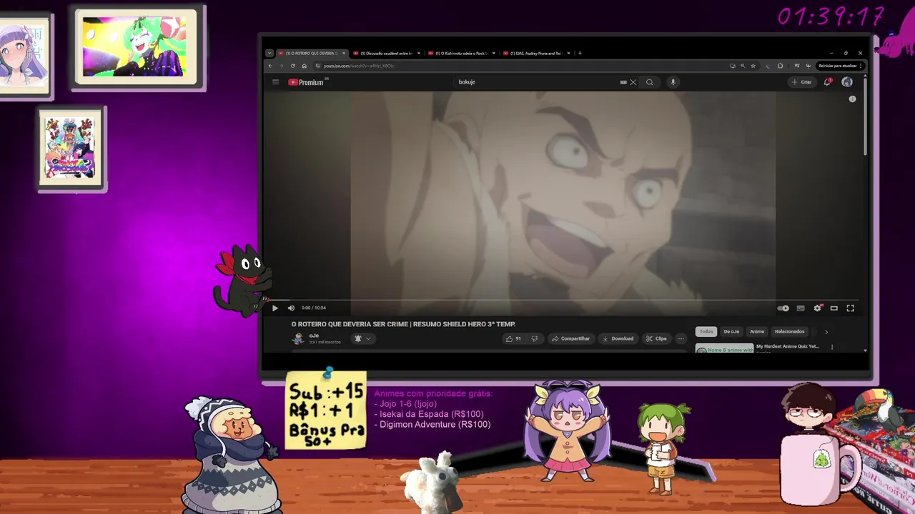
Task: Go to YouTube Premium home logo
Action: [x=306, y=82]
